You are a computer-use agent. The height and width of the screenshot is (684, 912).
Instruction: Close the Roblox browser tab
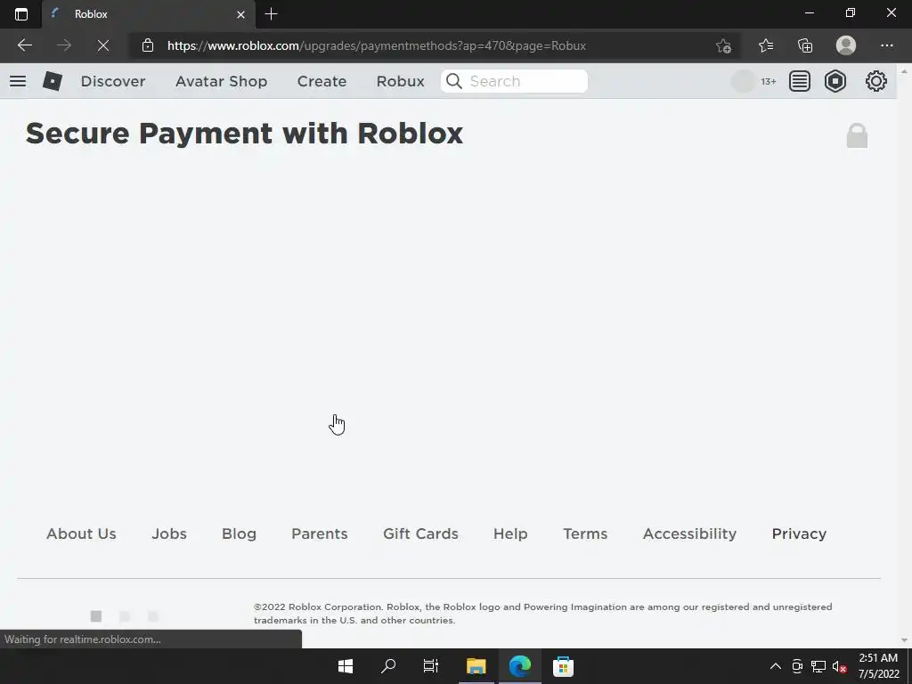click(240, 14)
